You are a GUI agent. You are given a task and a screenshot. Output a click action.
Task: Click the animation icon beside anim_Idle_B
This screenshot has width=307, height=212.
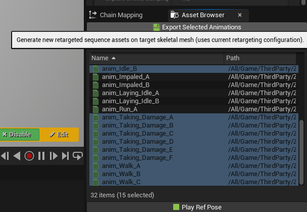[95, 69]
